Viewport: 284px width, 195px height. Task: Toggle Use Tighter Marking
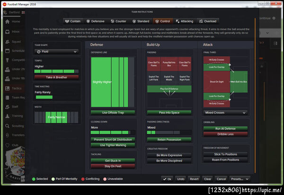coord(113,145)
